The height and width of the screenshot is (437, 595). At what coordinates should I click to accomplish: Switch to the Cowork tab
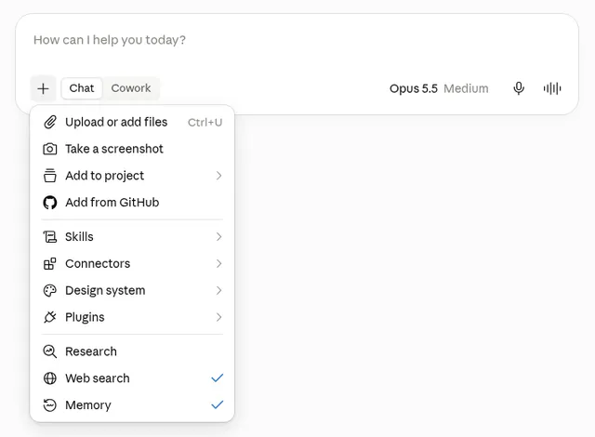click(131, 88)
